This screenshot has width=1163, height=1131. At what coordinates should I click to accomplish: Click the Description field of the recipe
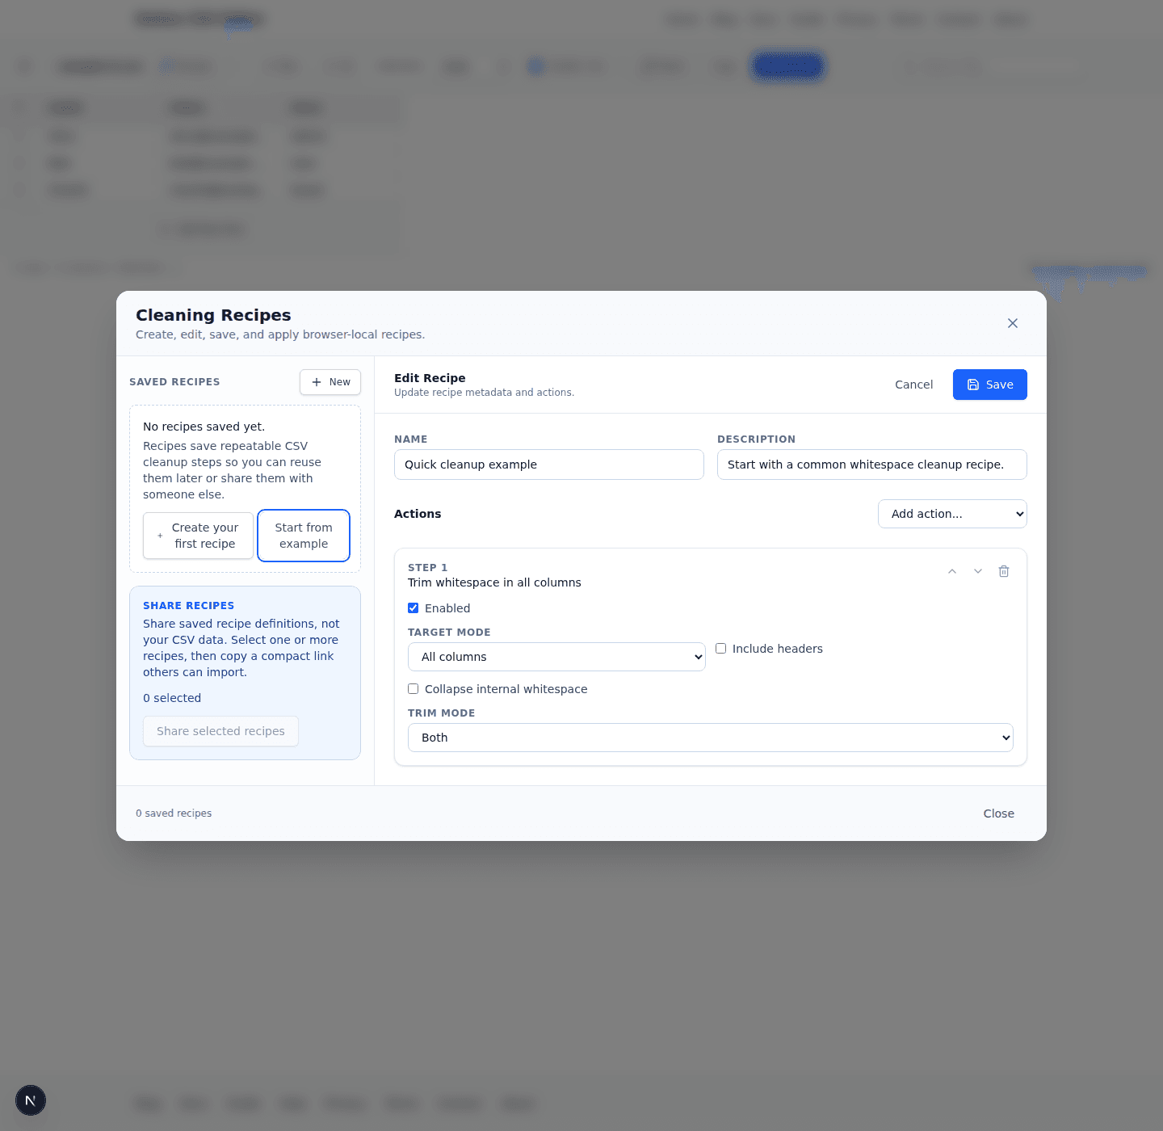871,465
